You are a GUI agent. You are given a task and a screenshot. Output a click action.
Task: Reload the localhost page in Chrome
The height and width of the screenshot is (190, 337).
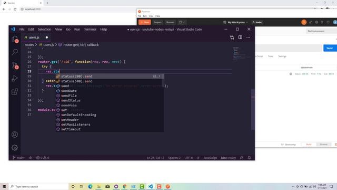pyautogui.click(x=15, y=9)
